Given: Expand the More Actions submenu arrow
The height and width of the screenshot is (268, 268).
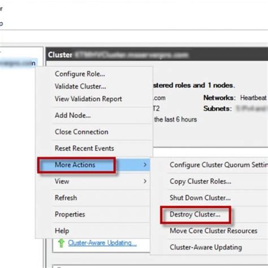Looking at the screenshot, I should pos(145,165).
